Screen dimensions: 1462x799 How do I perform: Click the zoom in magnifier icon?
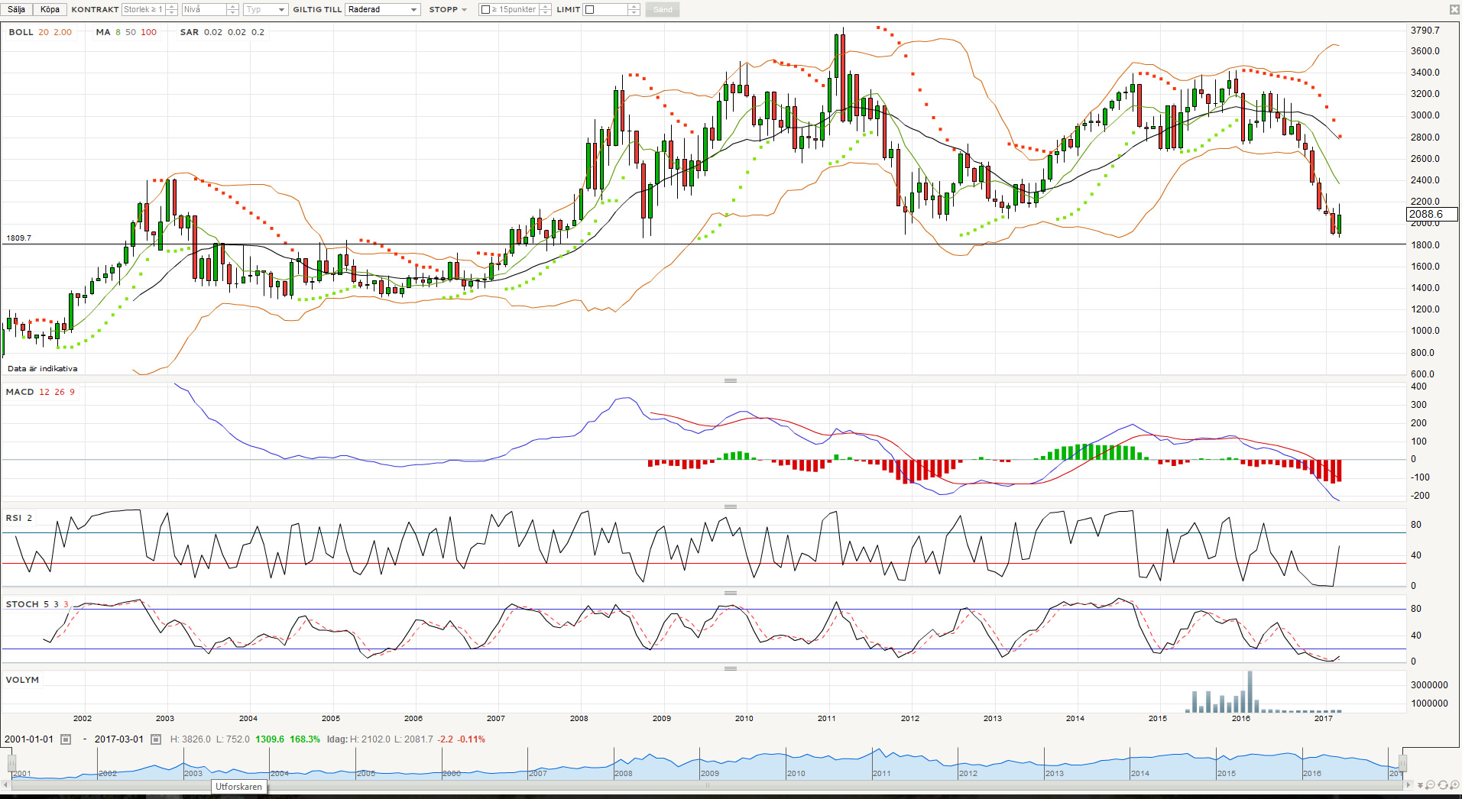[1454, 784]
